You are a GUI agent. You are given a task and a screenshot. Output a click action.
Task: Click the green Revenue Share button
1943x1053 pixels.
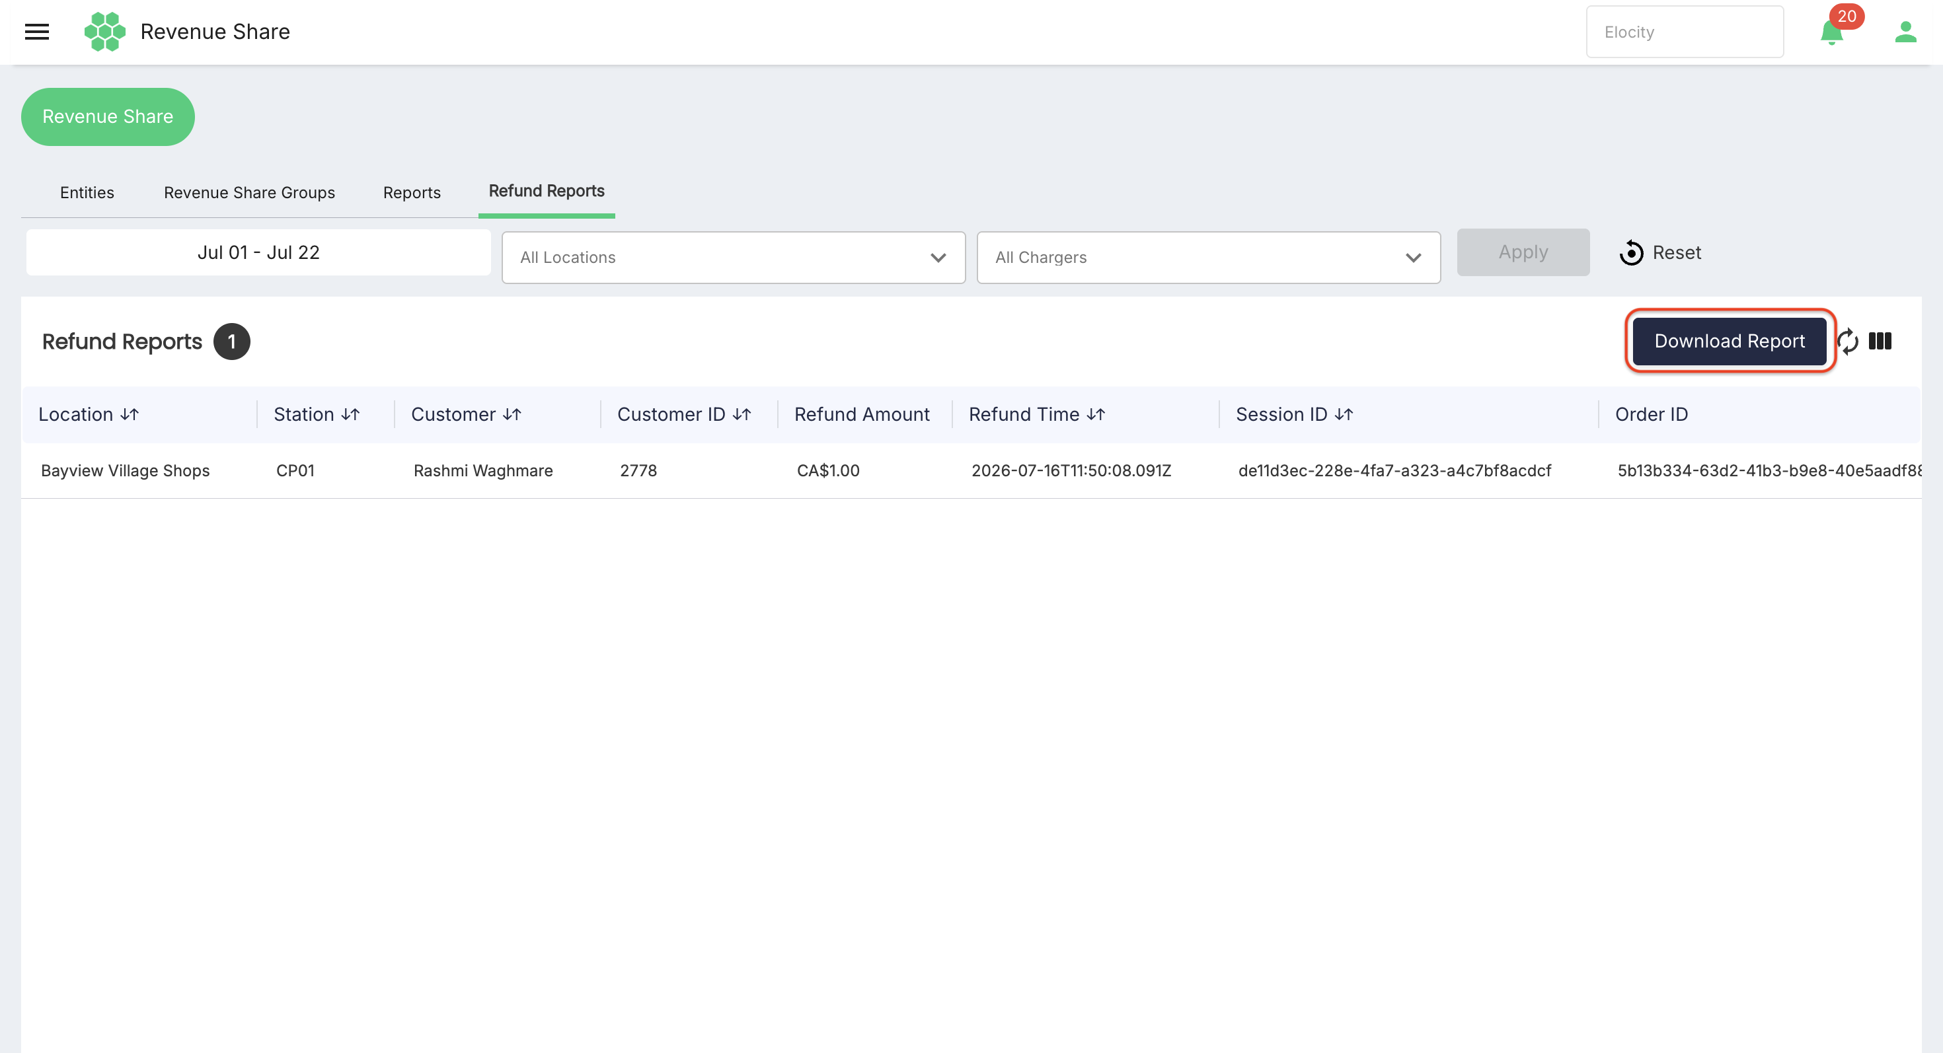coord(108,117)
